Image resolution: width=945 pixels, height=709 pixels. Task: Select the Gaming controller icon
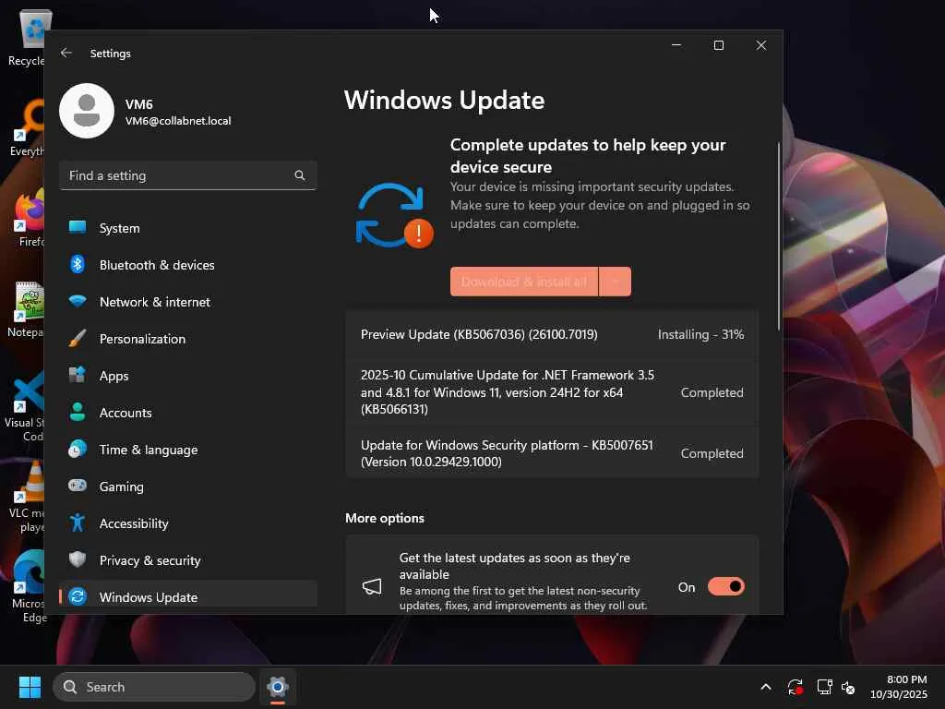click(78, 486)
